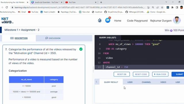This screenshot has height=104, width=184.
Task: Open the chat notifications icon
Action: 108,20
